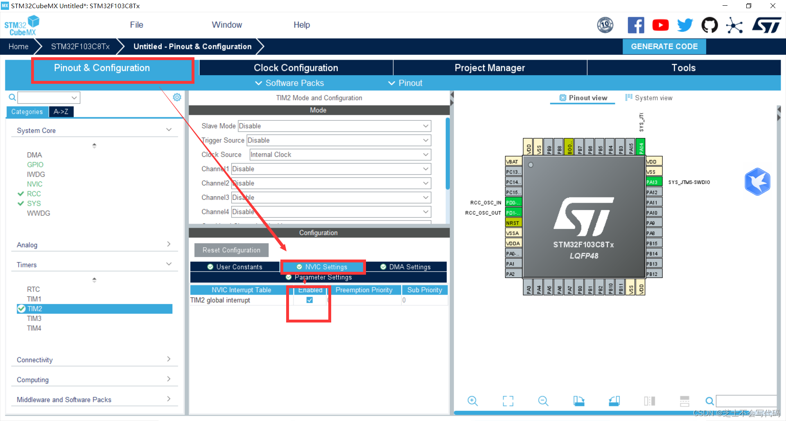Select pin PA12 on the chip
This screenshot has width=786, height=421.
tap(654, 192)
